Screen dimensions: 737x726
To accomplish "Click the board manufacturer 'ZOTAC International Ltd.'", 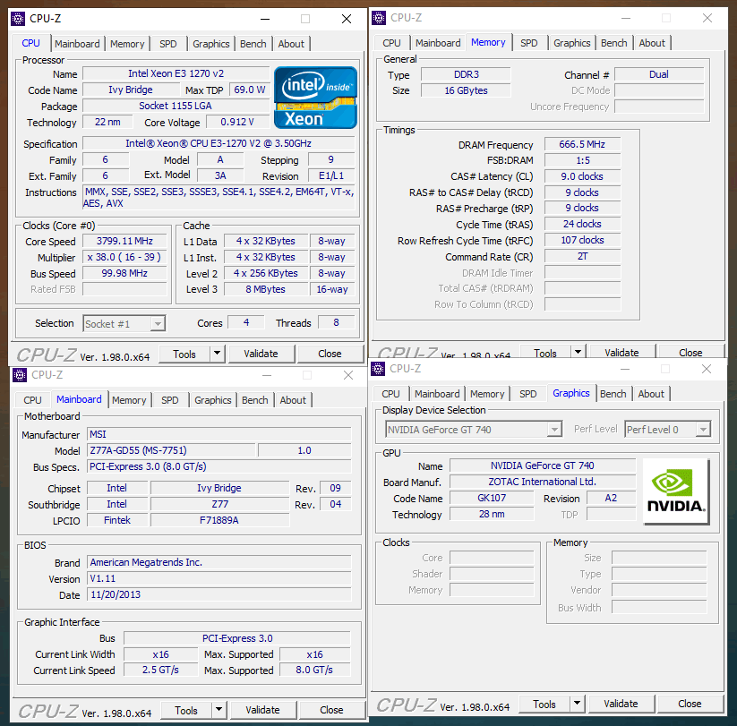I will point(543,482).
